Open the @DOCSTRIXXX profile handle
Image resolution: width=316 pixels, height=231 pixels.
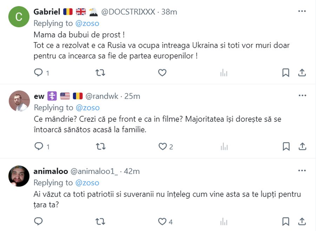point(128,12)
